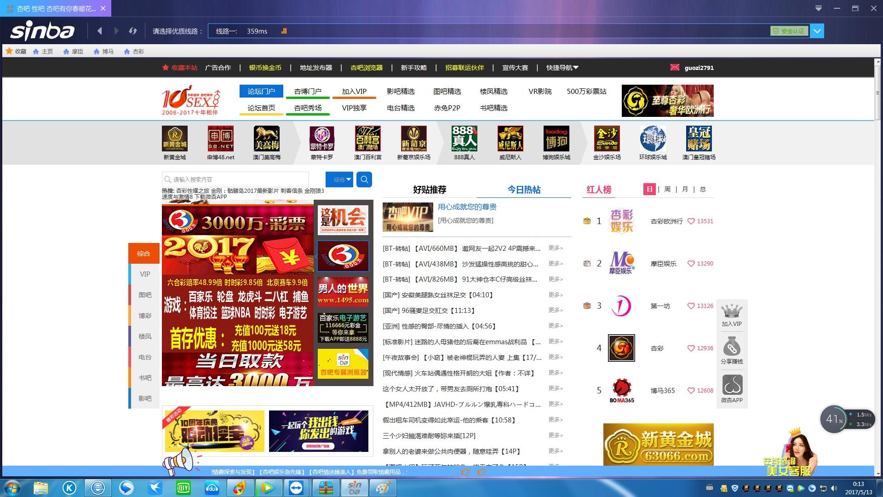883x497 pixels.
Task: Switch the ranking to 月
Action: coord(685,189)
